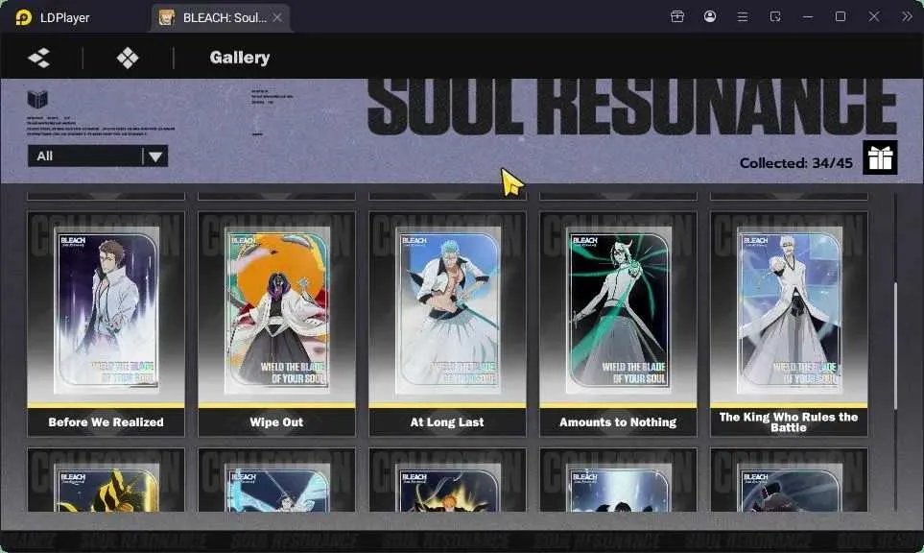Screen dimensions: 924x553
Task: Open The King Who Rules the Battle card
Action: pos(789,324)
